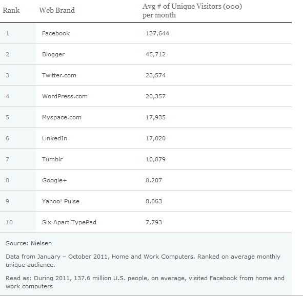Select the Yahoo! Pulse entry
This screenshot has width=303, height=296.
(60, 201)
